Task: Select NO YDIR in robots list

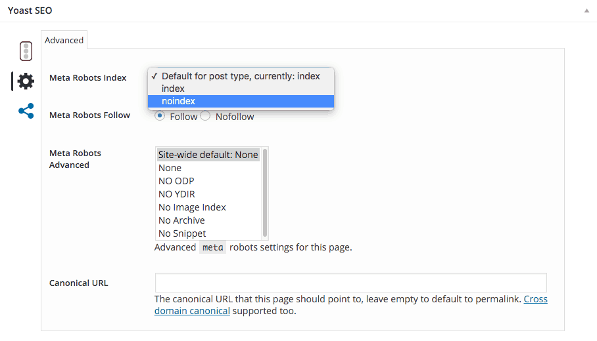Action: coord(176,194)
